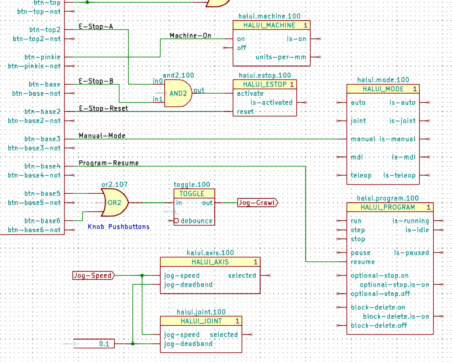The image size is (452, 362).
Task: Click the Jog-Speed label tag
Action: click(x=92, y=275)
